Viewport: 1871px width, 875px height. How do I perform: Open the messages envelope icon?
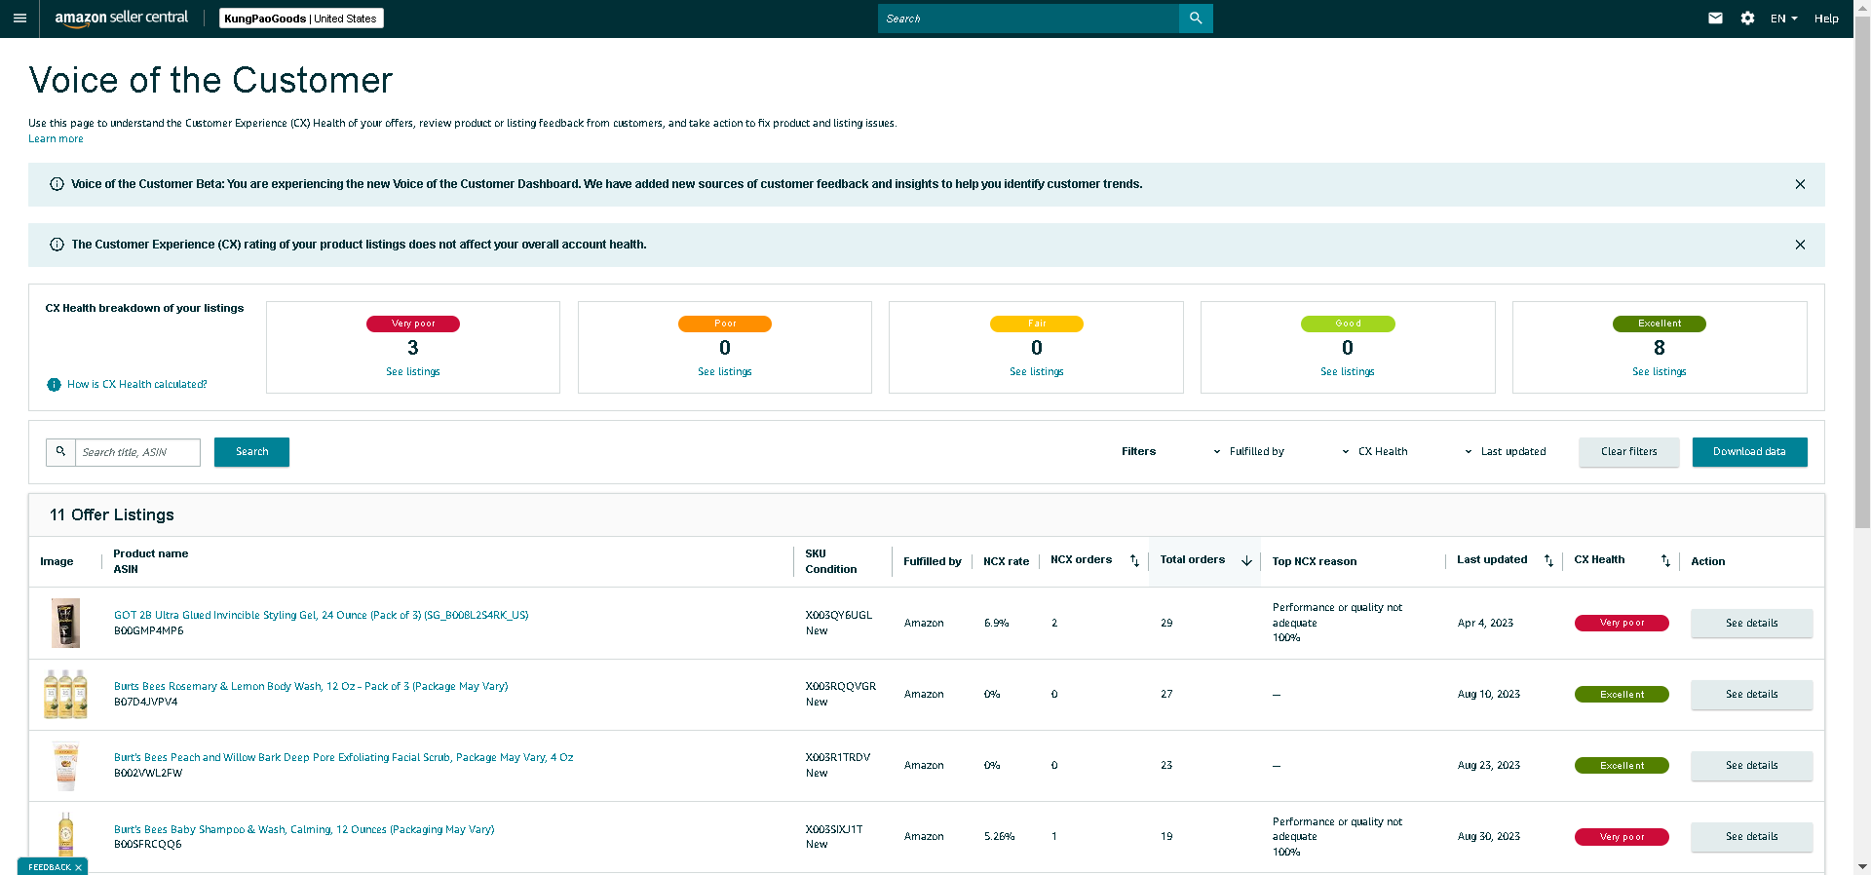coord(1715,19)
